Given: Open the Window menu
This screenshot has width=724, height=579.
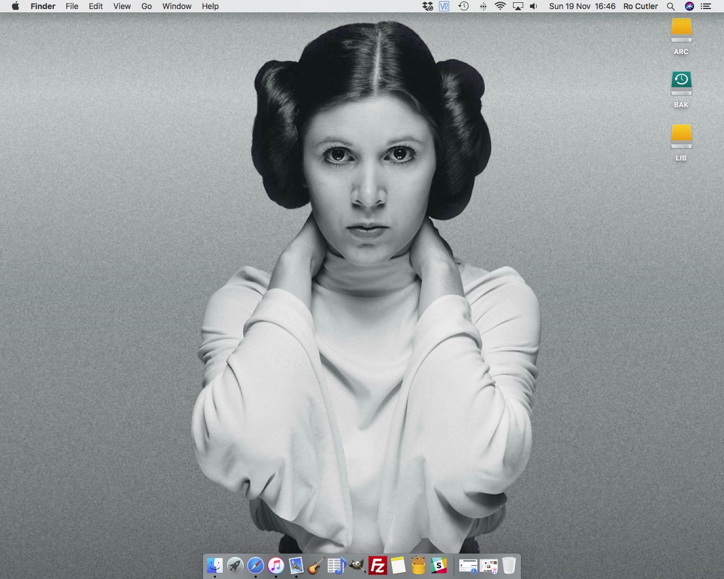Looking at the screenshot, I should click(176, 6).
